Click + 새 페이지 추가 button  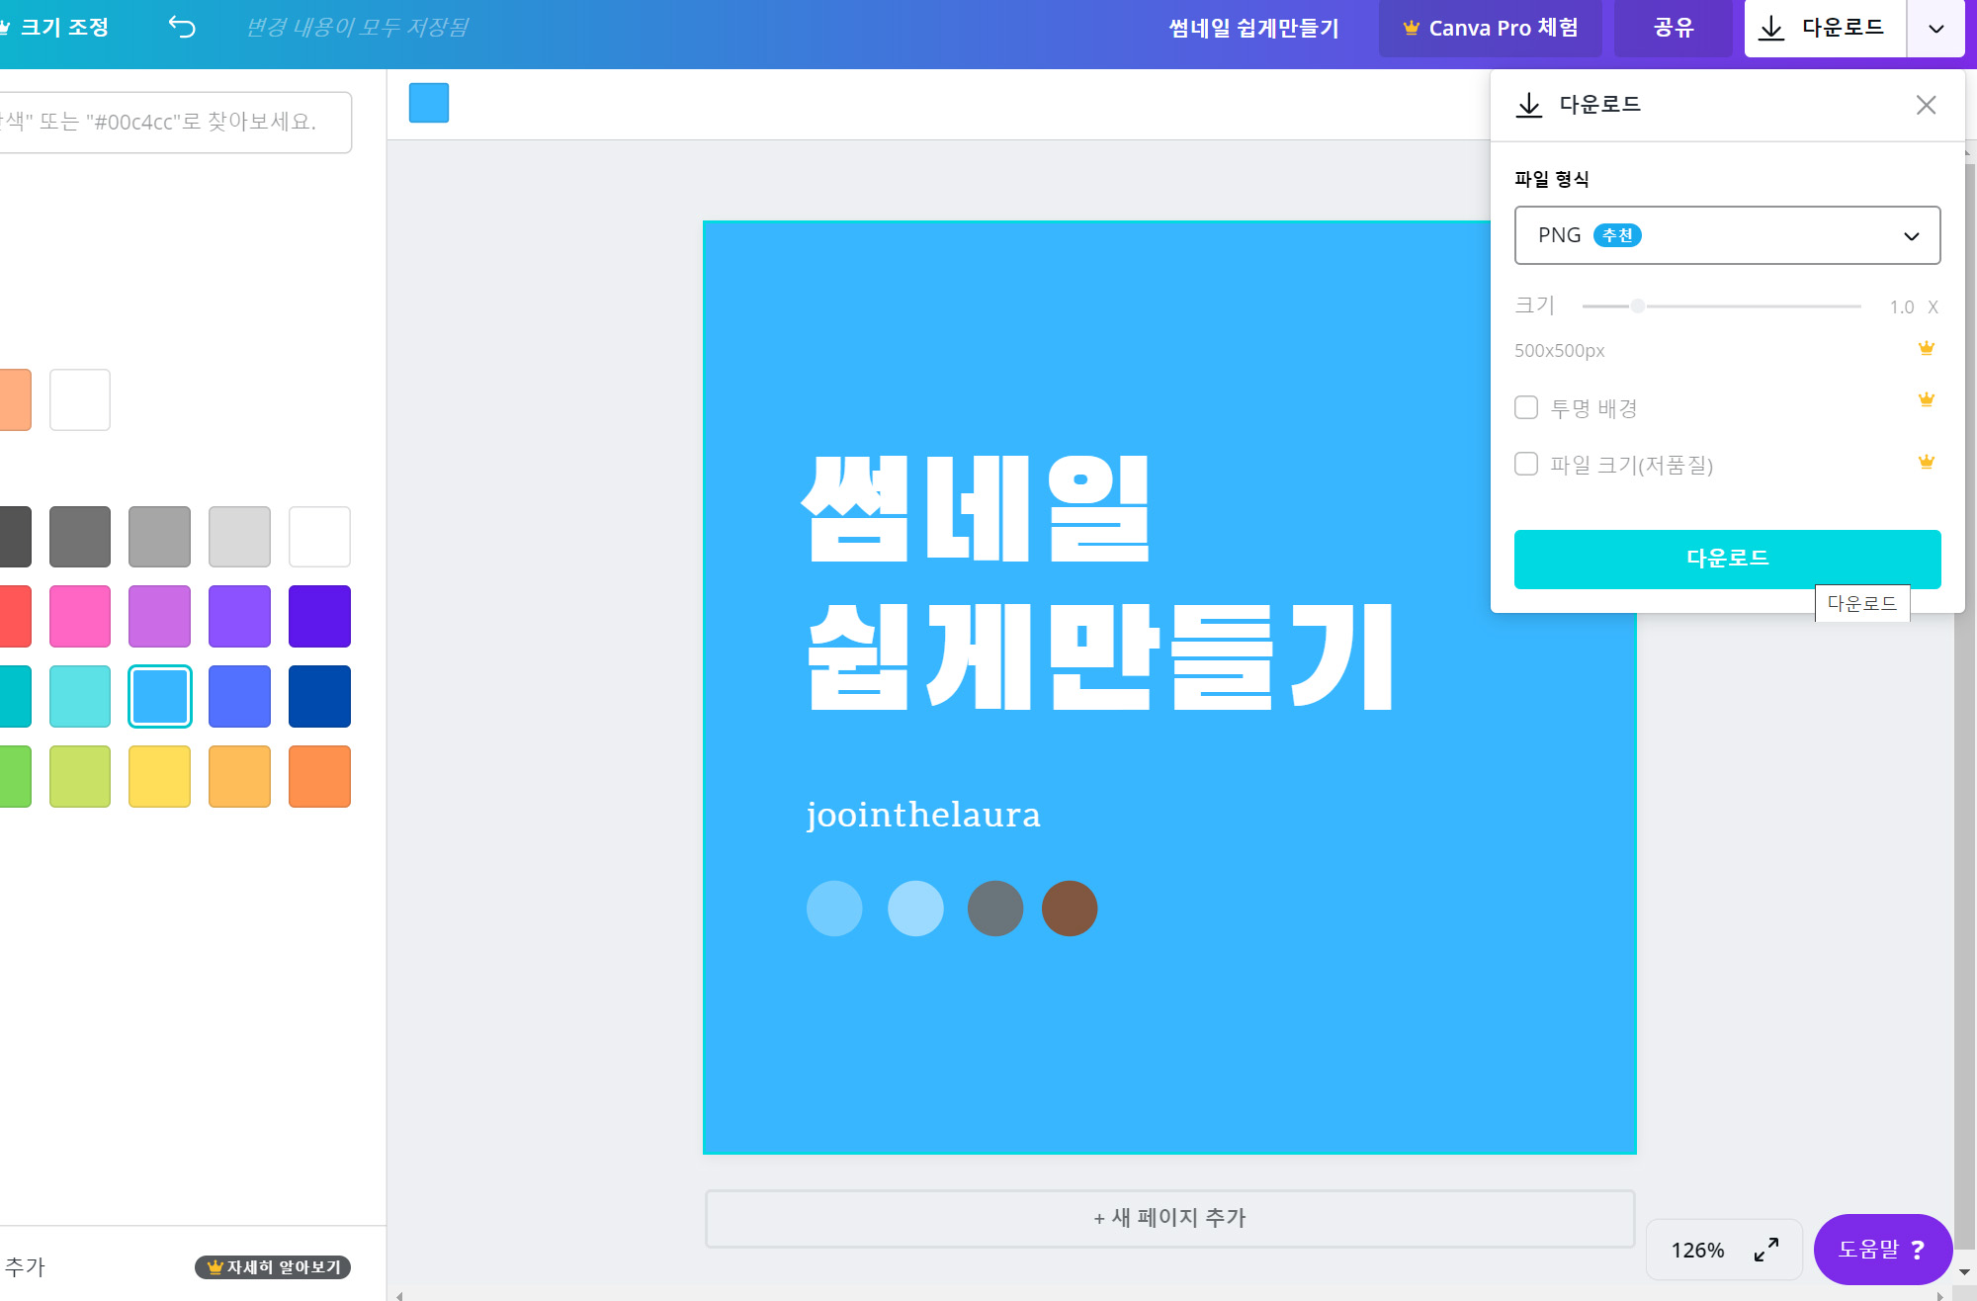(1169, 1218)
